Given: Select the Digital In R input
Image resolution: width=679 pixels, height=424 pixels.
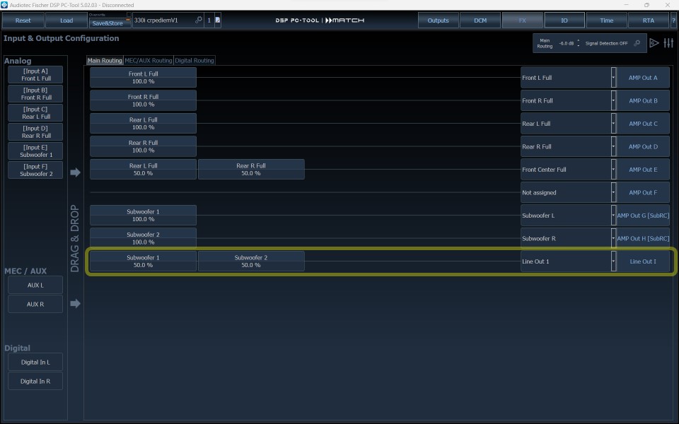Looking at the screenshot, I should coord(35,381).
